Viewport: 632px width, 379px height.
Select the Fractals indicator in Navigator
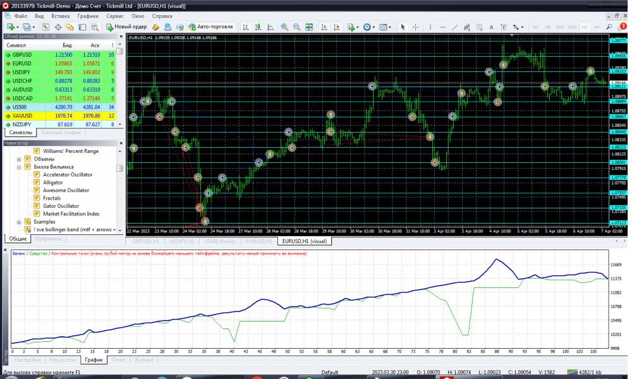point(52,198)
